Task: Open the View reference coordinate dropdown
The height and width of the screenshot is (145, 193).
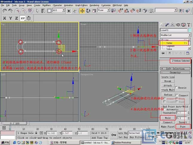Action: click(x=108, y=10)
